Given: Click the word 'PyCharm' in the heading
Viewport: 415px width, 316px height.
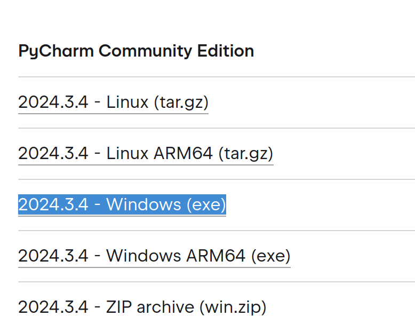Looking at the screenshot, I should [x=56, y=51].
